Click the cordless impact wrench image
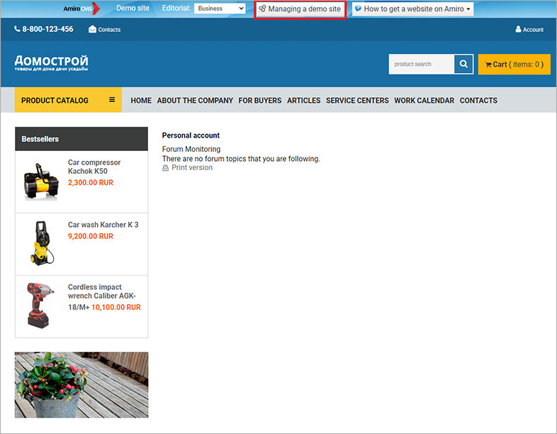 coord(41,305)
